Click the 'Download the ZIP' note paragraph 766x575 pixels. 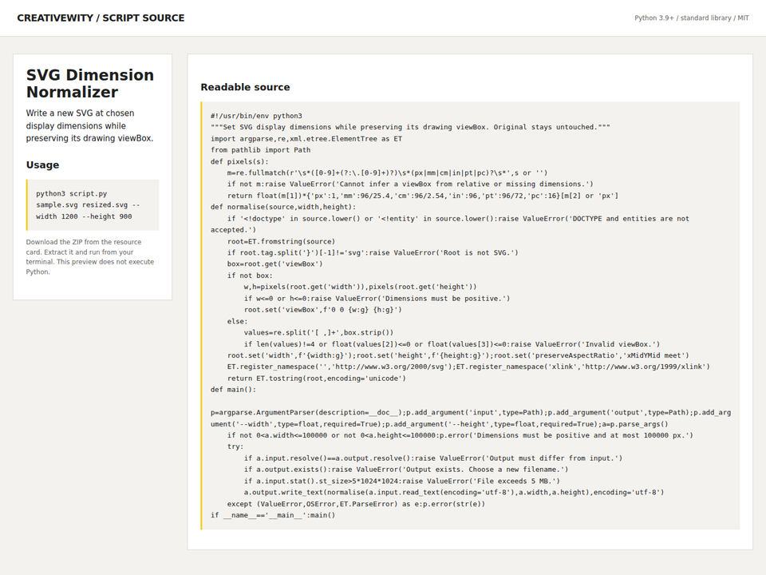pos(90,256)
